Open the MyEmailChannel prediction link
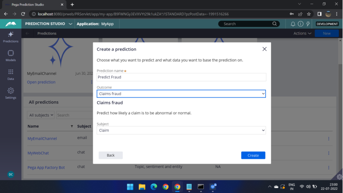343x193 pixels. tap(42, 138)
